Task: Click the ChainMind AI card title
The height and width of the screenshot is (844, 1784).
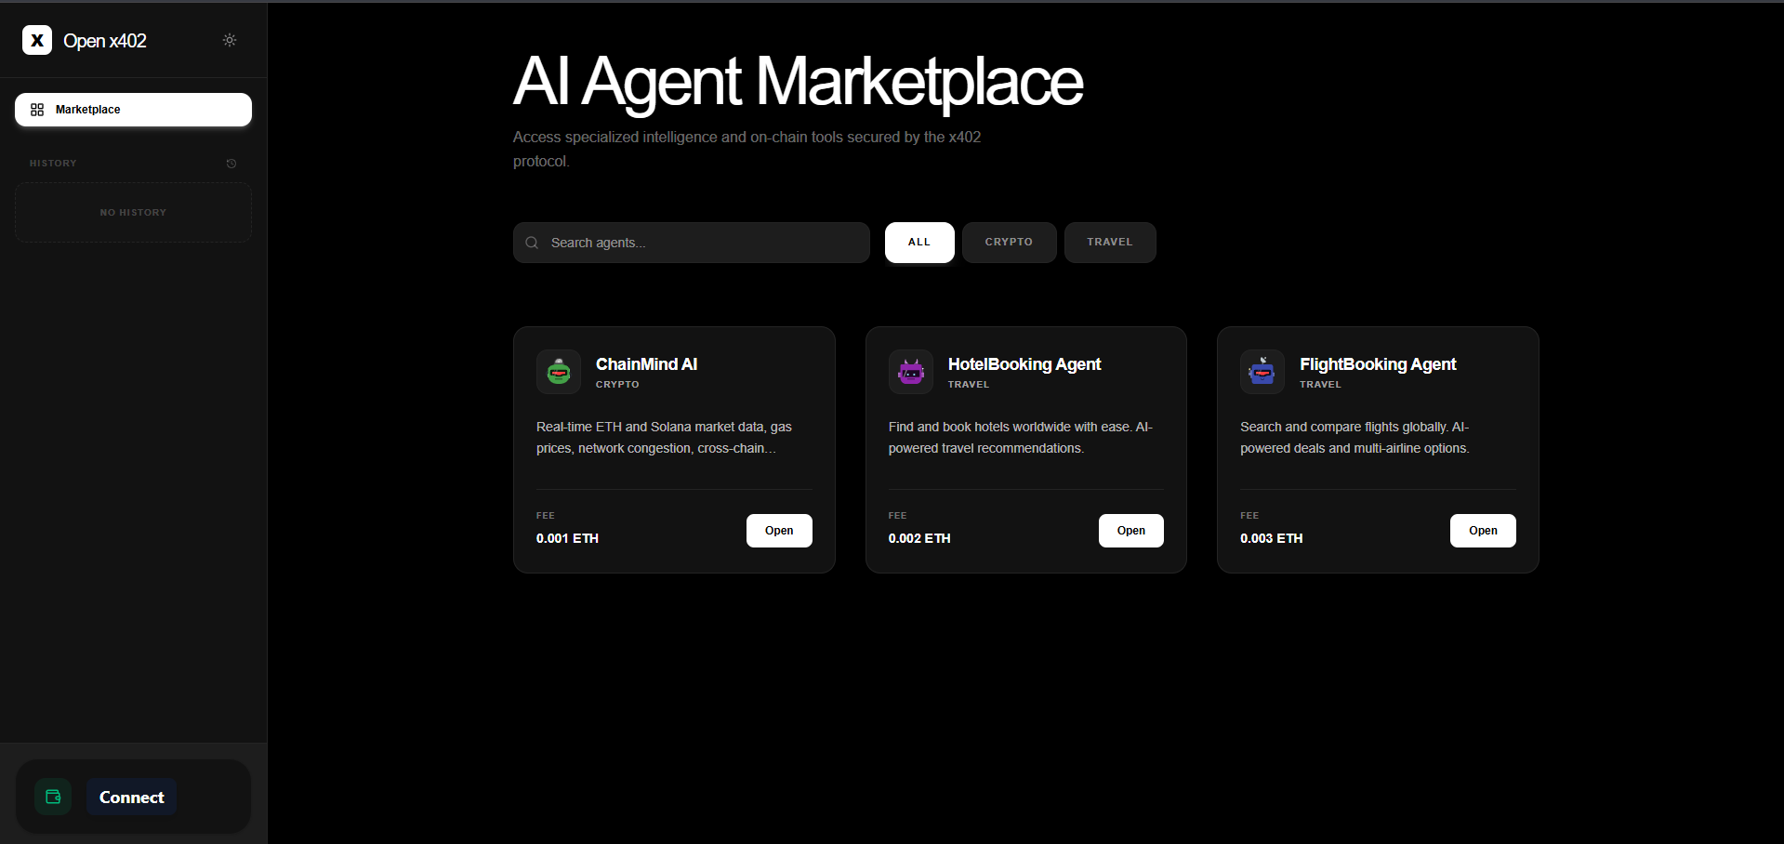Action: pyautogui.click(x=646, y=364)
